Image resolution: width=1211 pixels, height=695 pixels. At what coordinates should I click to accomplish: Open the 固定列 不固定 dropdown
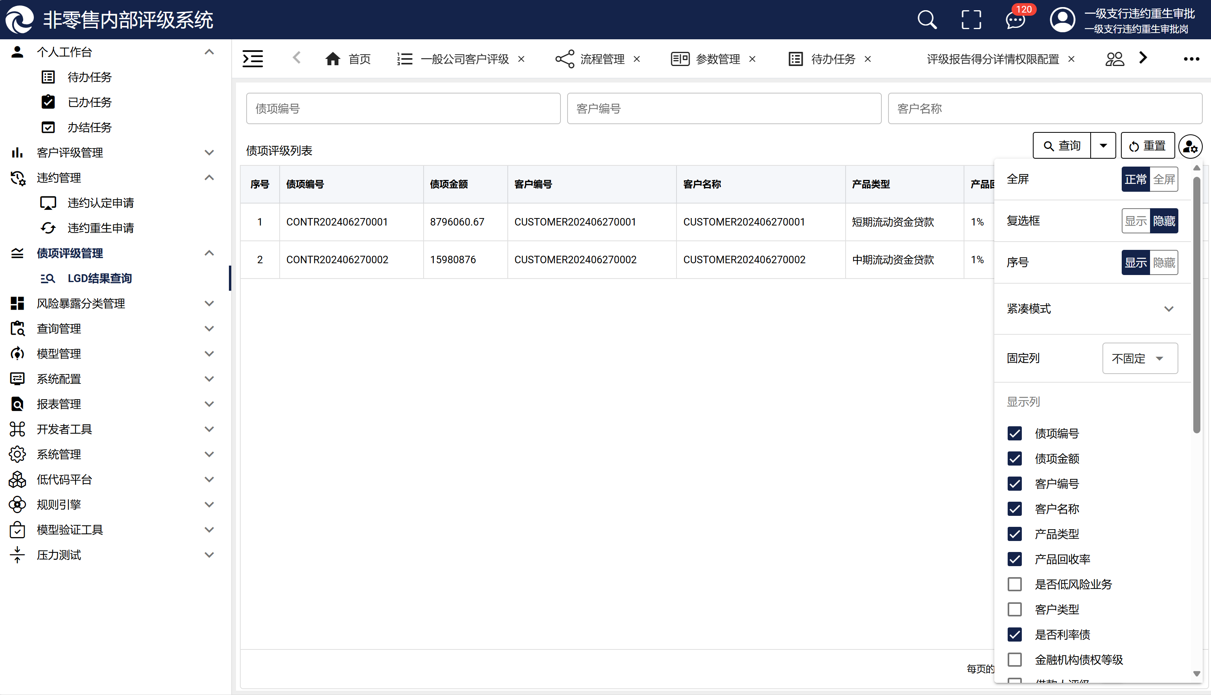pyautogui.click(x=1140, y=358)
